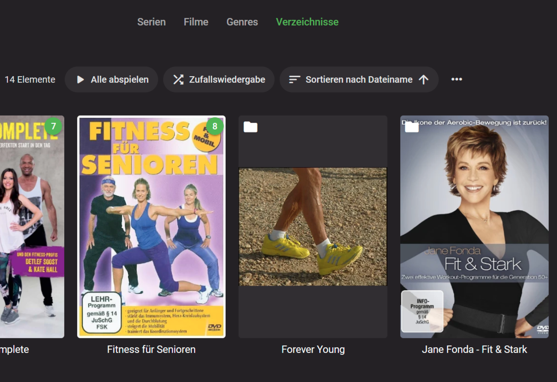Open Forever Young folder thumbnail
This screenshot has height=382, width=557.
(x=313, y=227)
